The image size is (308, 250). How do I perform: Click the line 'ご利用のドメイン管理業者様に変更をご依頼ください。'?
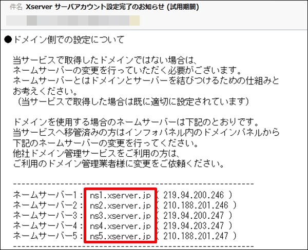coord(119,164)
